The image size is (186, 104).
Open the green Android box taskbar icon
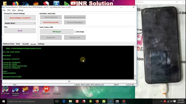coord(104,101)
